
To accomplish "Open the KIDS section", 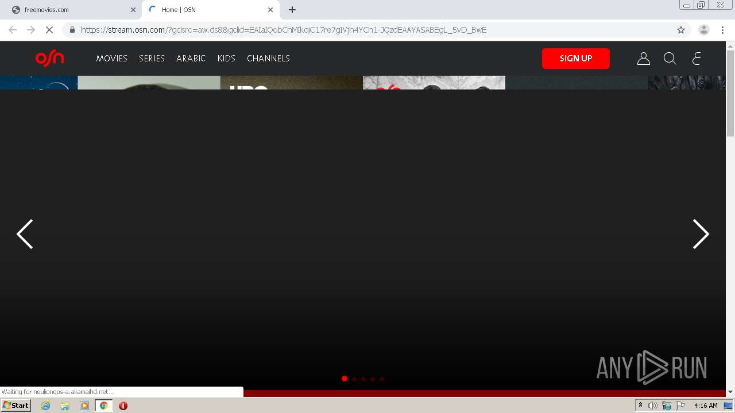I will [x=226, y=58].
